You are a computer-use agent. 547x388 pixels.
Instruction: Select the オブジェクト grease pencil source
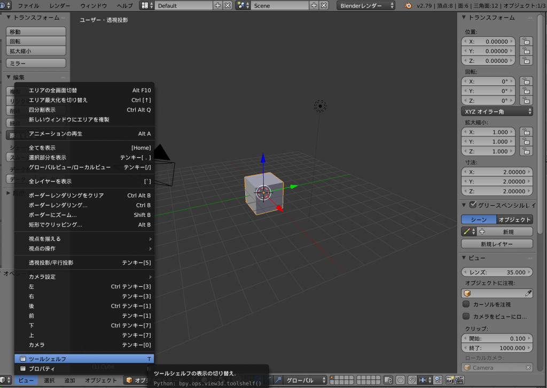click(514, 220)
